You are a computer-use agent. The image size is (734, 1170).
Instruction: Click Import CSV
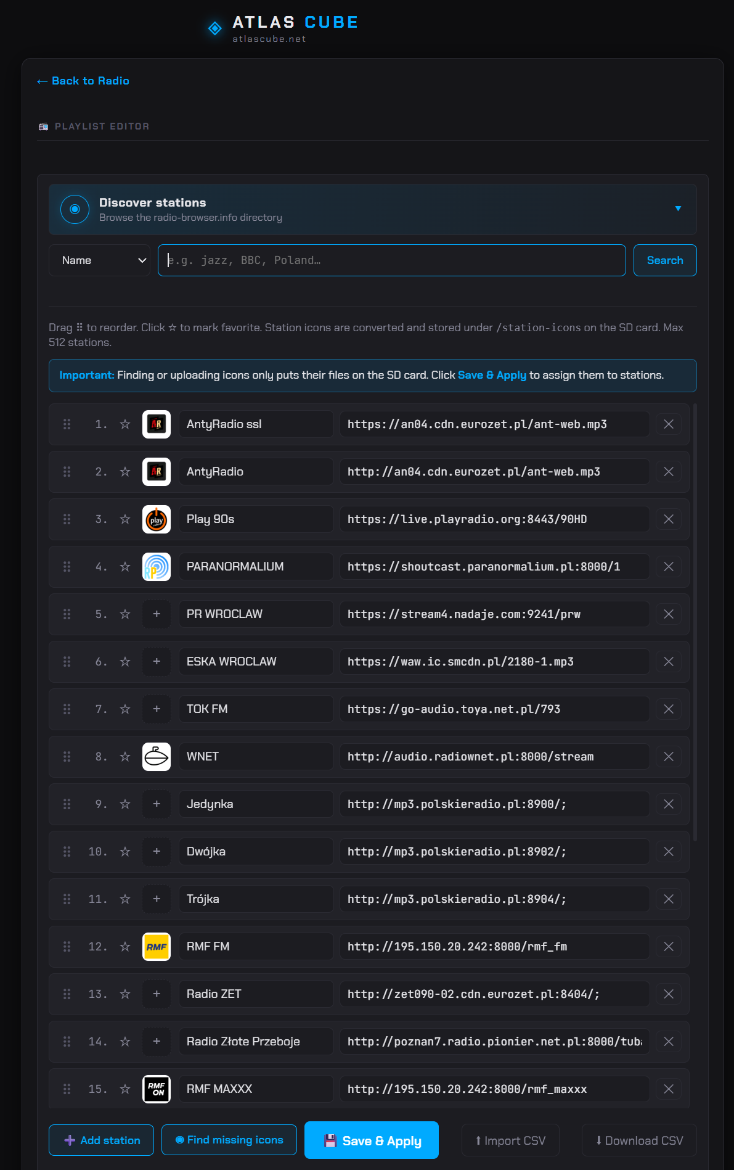(510, 1140)
